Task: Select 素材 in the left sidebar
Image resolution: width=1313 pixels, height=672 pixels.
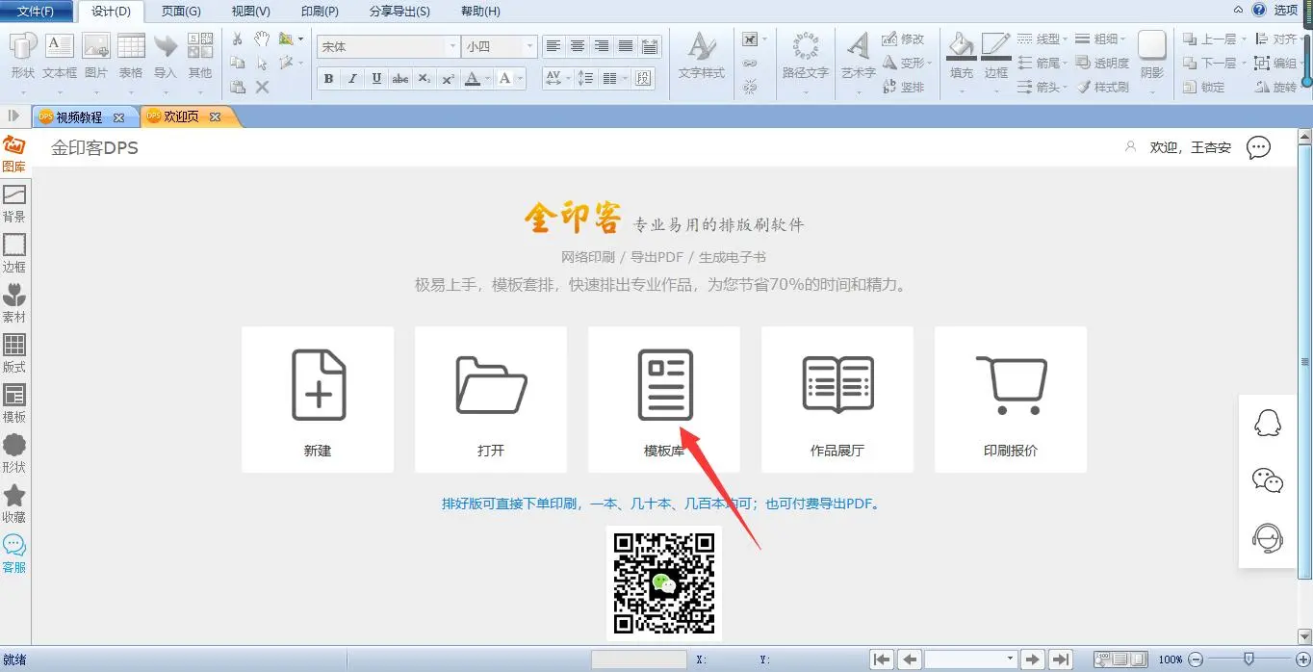Action: tap(14, 303)
